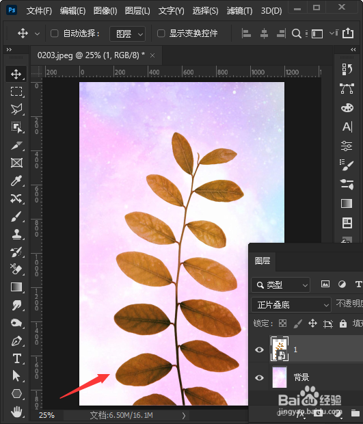363x424 pixels.
Task: Open the search magnifier in options bar
Action: [x=296, y=34]
